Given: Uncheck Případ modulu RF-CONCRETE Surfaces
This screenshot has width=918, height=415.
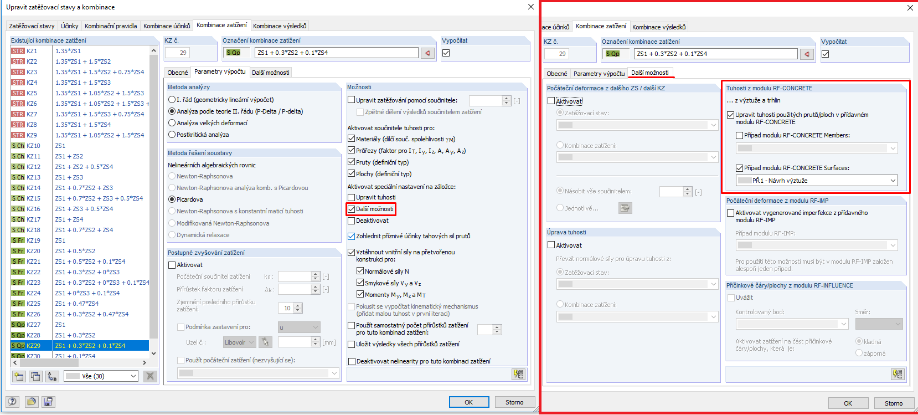Looking at the screenshot, I should pos(739,168).
